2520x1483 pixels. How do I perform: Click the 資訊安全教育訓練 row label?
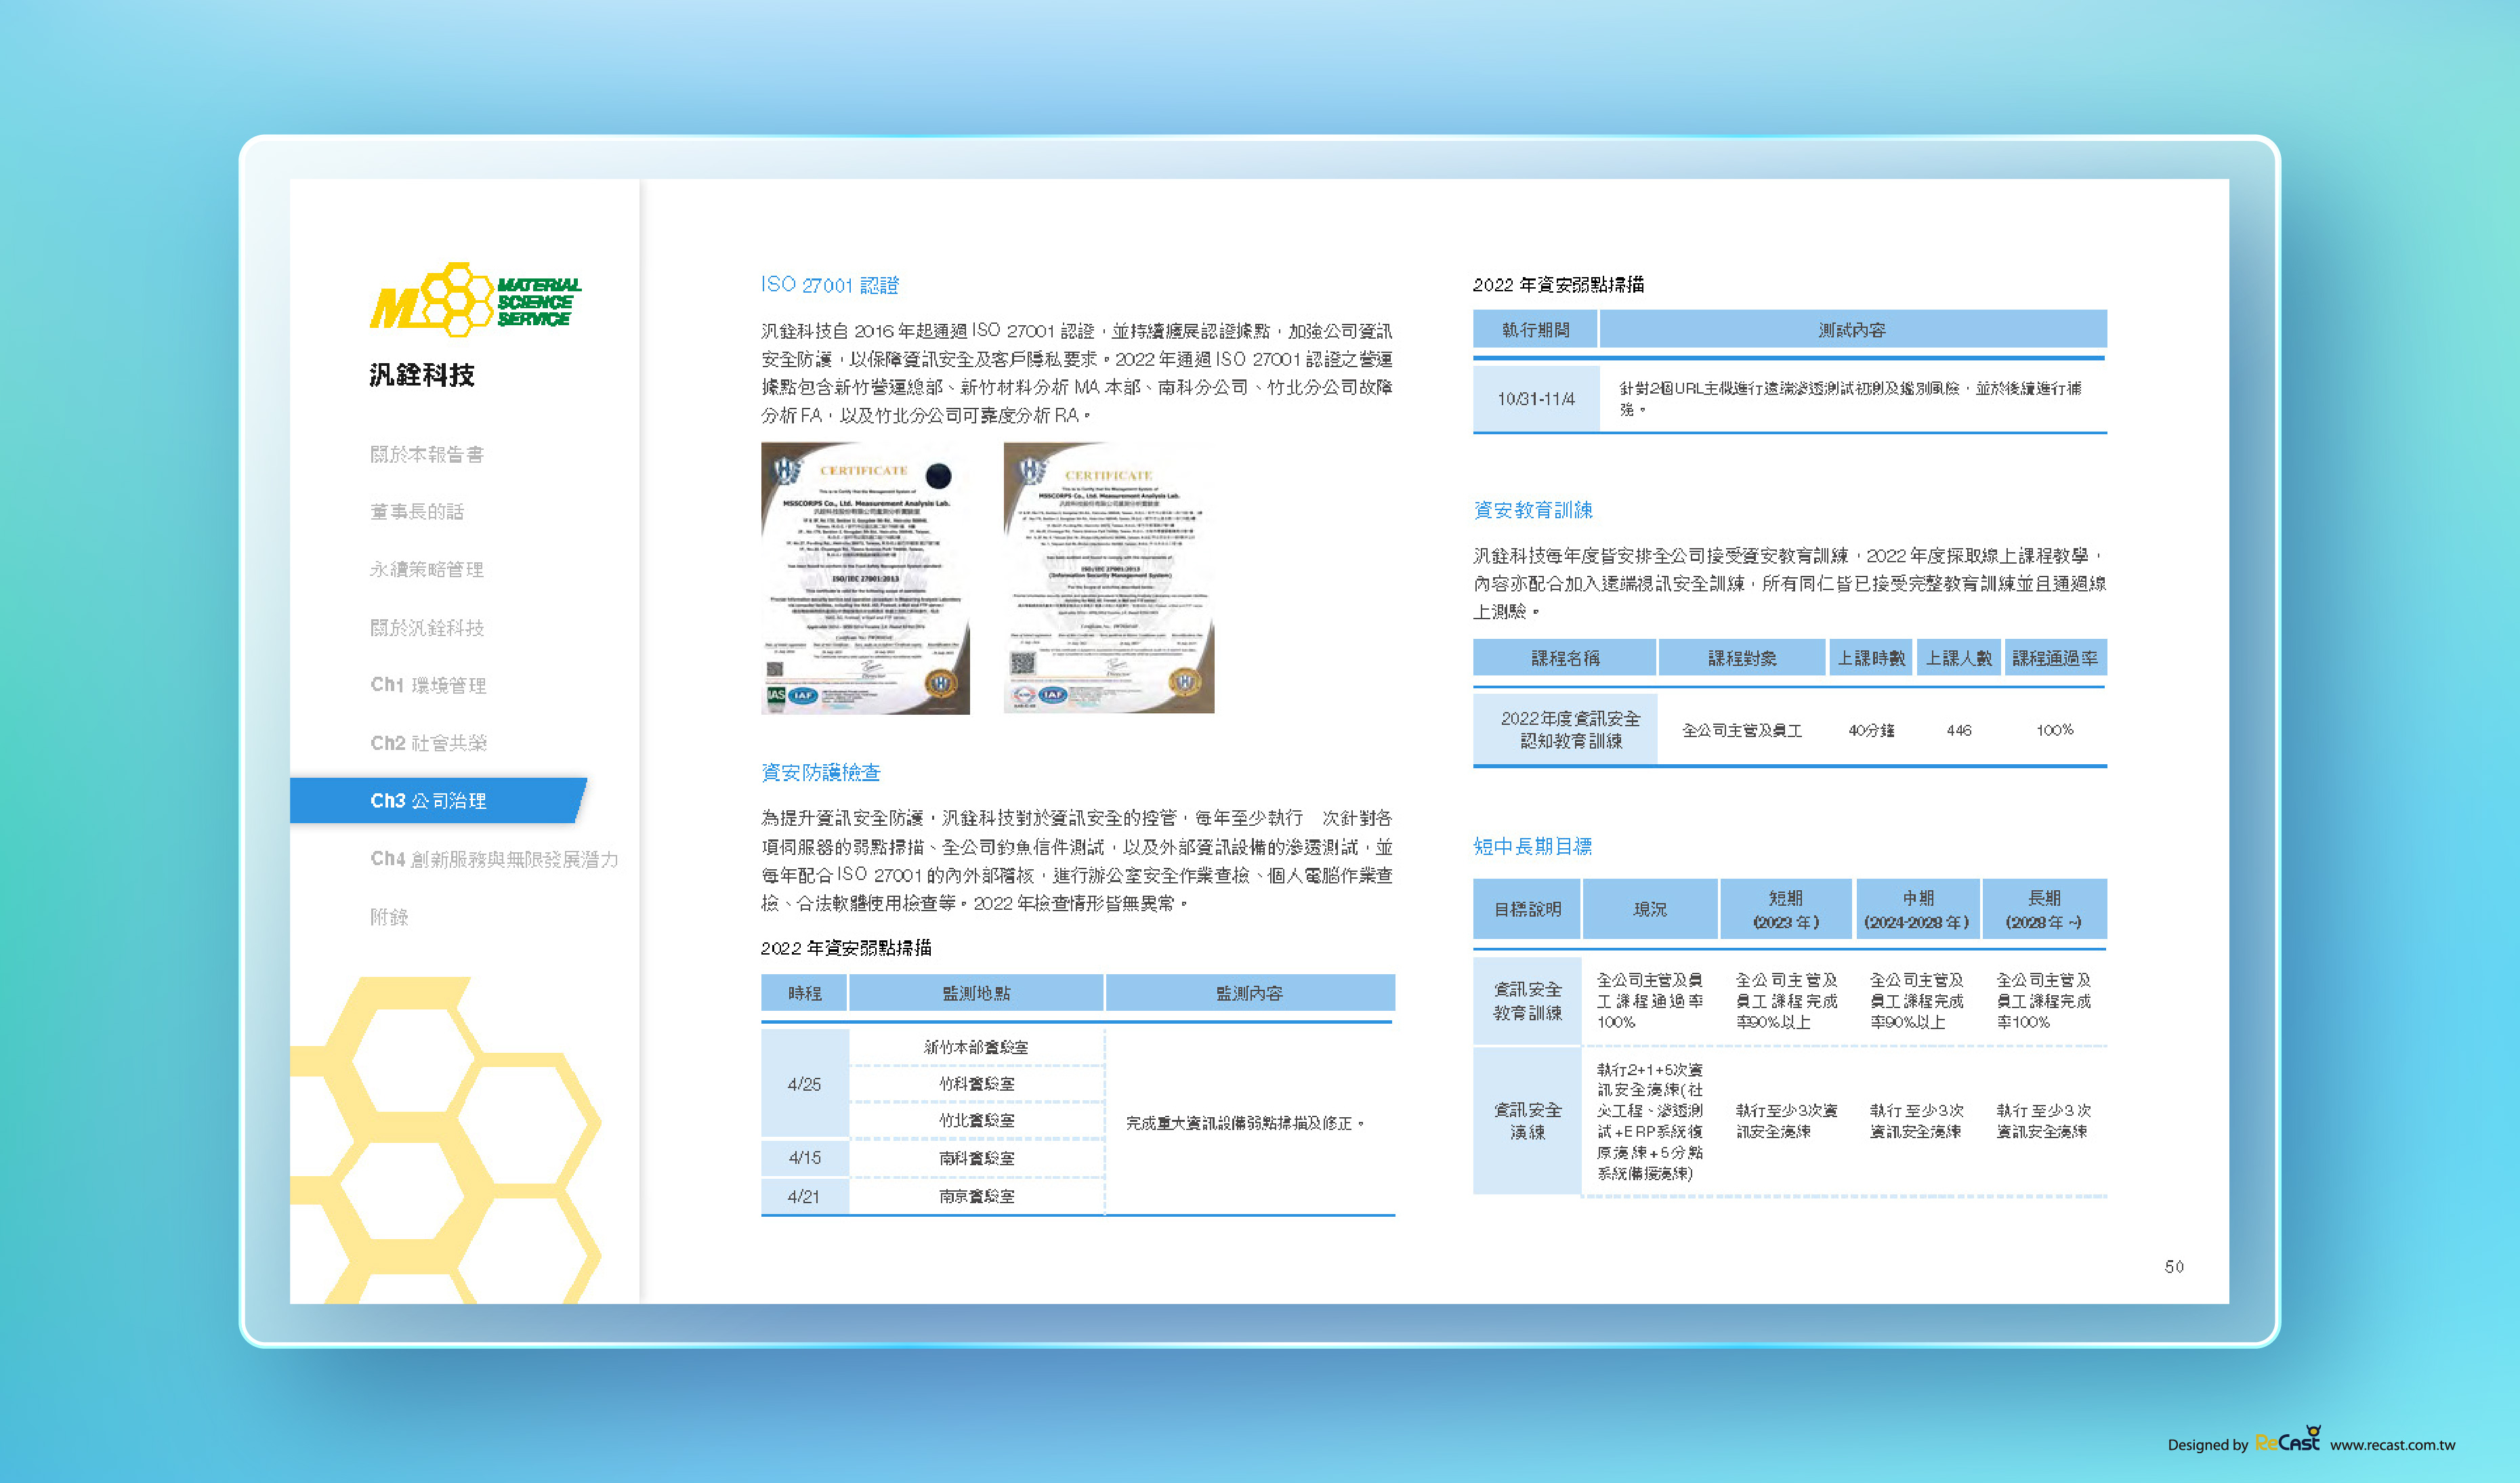pos(1527,1001)
